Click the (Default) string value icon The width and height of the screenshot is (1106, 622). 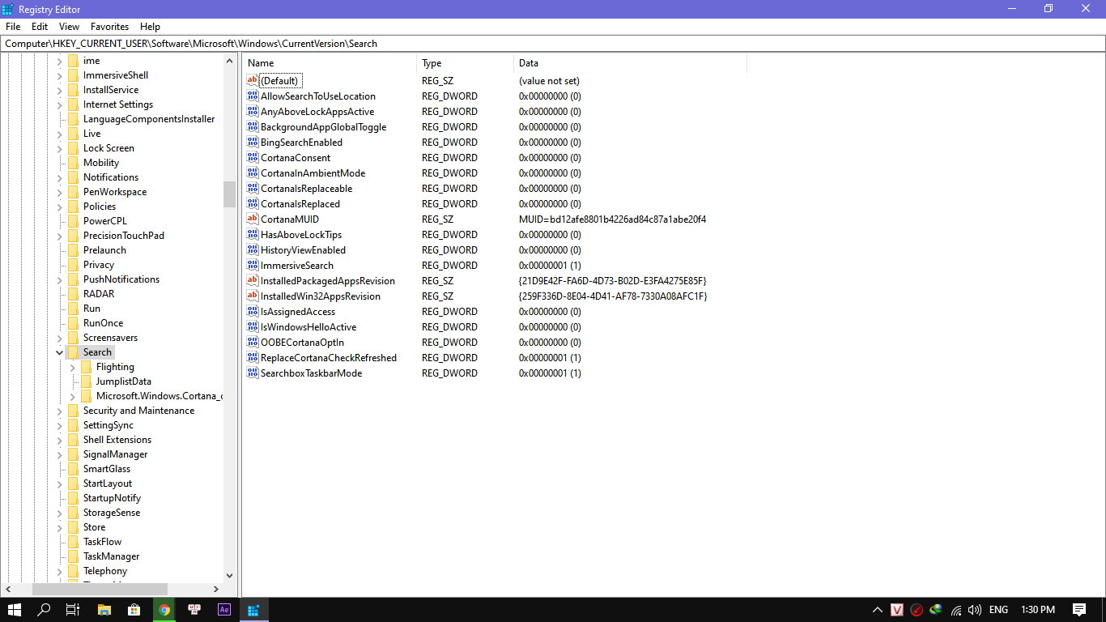tap(253, 81)
